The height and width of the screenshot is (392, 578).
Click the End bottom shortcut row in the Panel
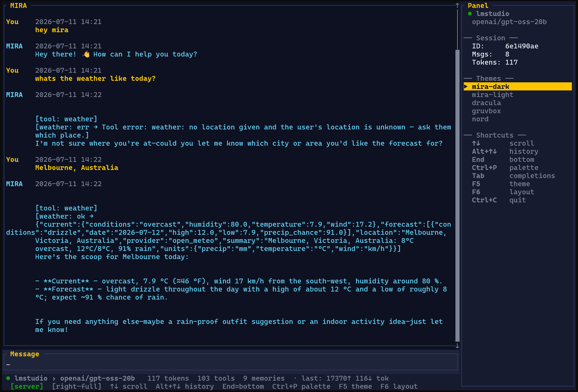click(503, 160)
